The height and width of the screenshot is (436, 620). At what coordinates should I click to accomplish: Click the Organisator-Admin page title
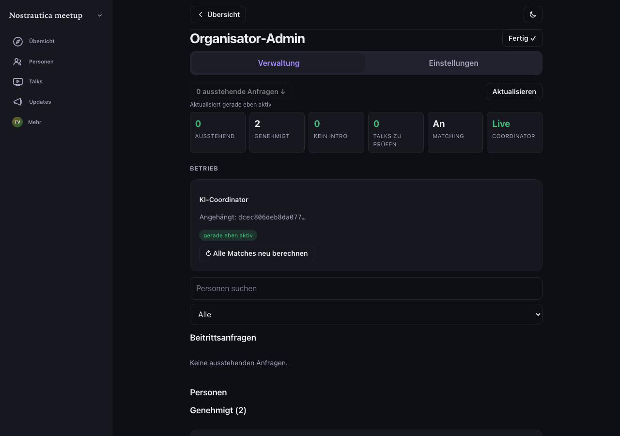[247, 39]
